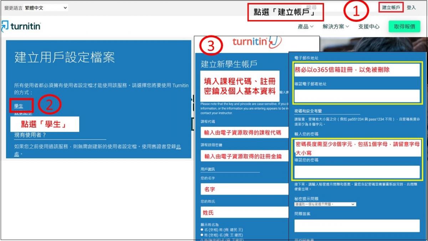428x241 pixels.
Task: Click the Turnitin logo in the site header
Action: 21,26
